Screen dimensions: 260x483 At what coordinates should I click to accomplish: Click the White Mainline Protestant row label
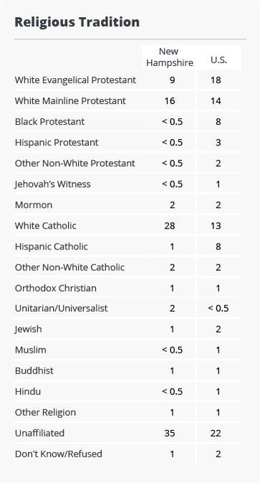(70, 101)
